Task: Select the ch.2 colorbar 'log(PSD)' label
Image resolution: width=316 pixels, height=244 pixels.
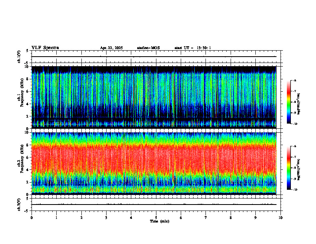Action: click(299, 169)
